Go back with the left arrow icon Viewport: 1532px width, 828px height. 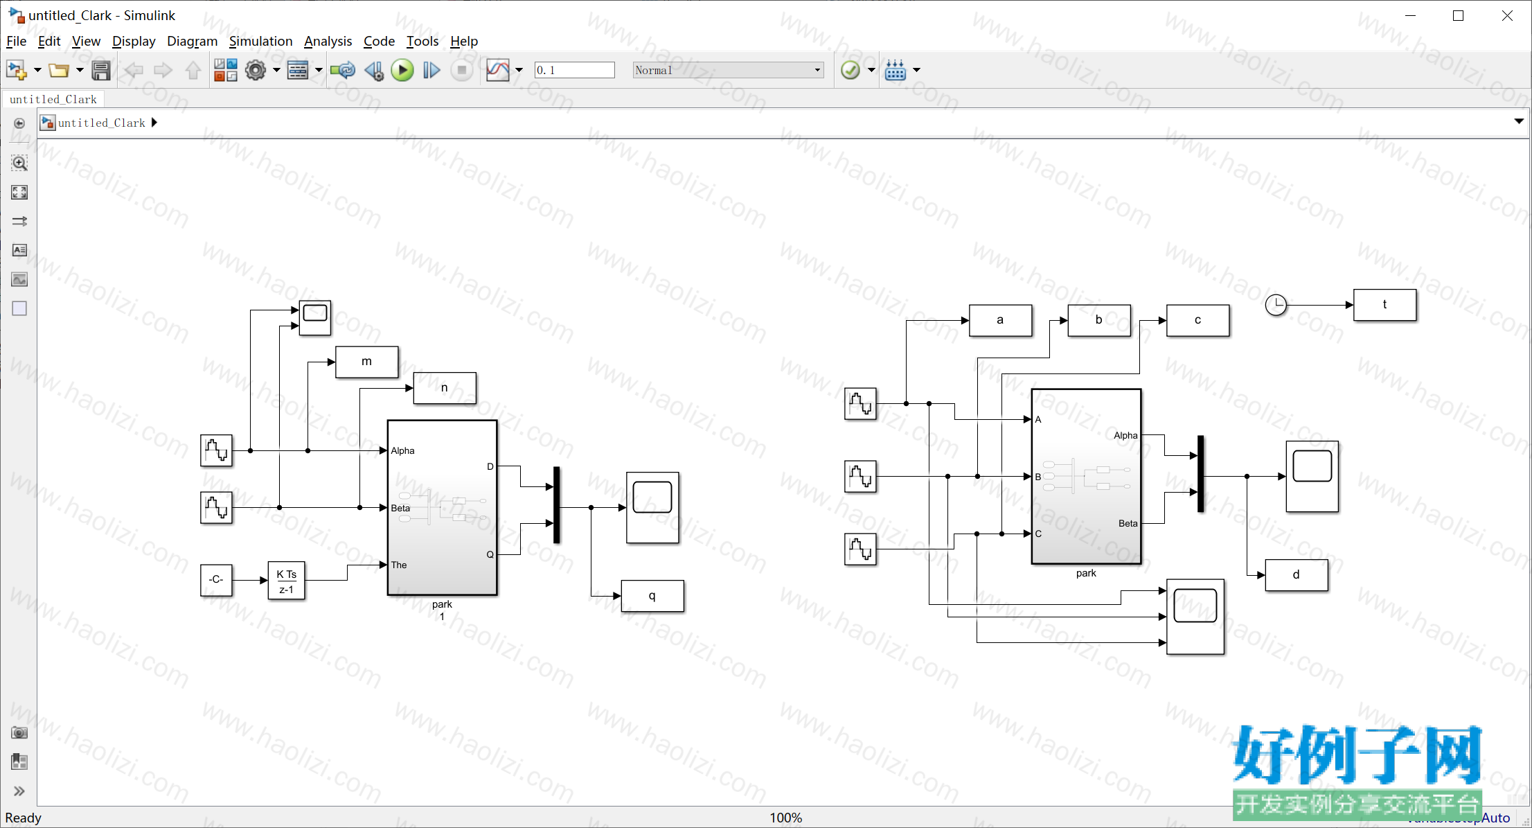(134, 70)
